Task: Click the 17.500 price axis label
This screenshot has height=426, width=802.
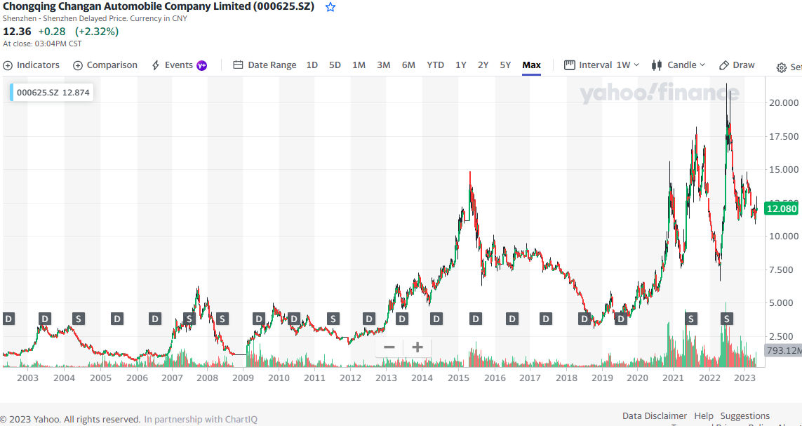Action: click(x=784, y=137)
